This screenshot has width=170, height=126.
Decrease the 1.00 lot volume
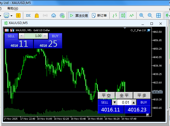[21, 36]
